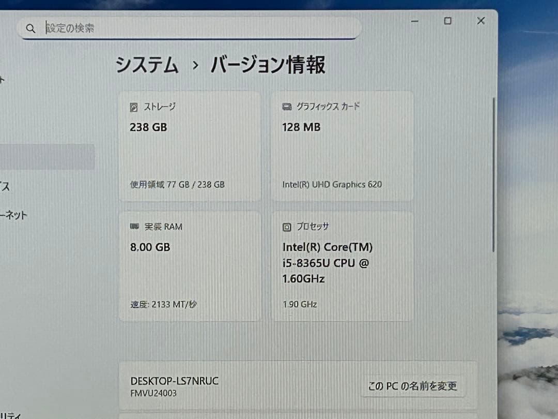The height and width of the screenshot is (419, 558).
Task: Close the Settings window with the X icon
Action: click(481, 21)
